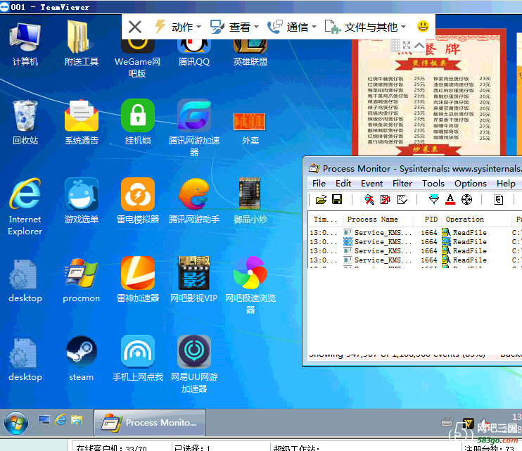Open the Tools menu in Process Monitor
522x451 pixels.
pos(433,184)
